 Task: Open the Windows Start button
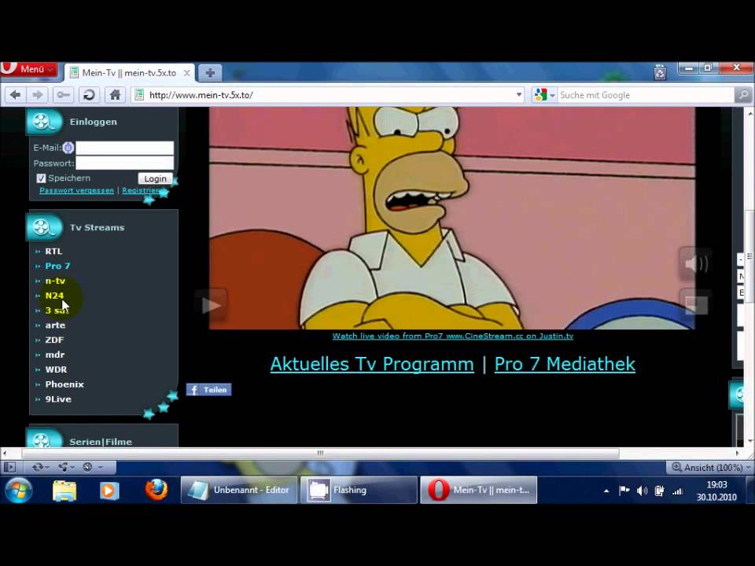(18, 491)
